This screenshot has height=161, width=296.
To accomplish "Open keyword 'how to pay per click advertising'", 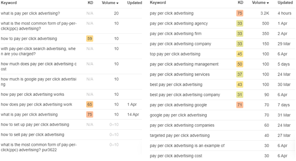I will [29, 38].
